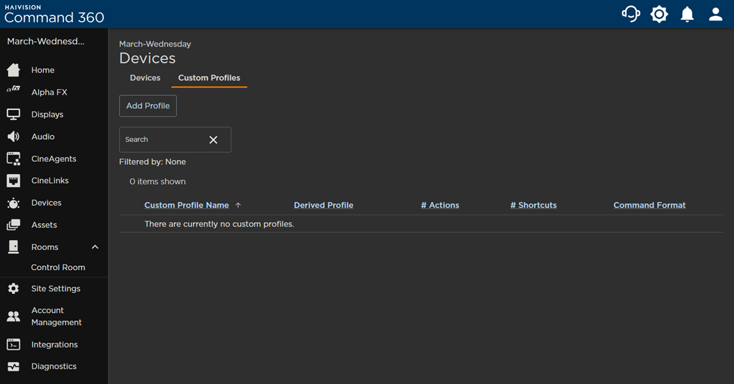Click the CineLinks icon
Screen dimensions: 734x384
coord(13,181)
